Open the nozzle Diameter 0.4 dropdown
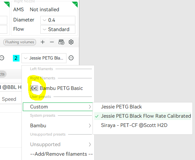This screenshot has width=195, height=160. 58,20
